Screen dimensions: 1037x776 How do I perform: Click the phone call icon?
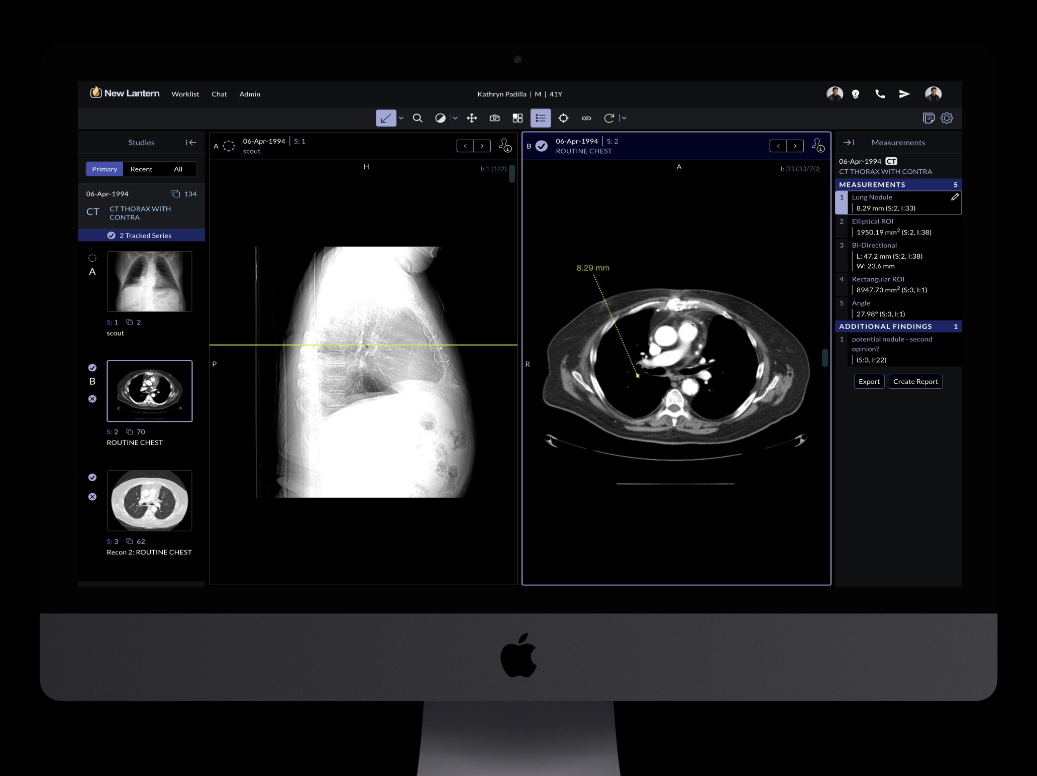tap(880, 94)
